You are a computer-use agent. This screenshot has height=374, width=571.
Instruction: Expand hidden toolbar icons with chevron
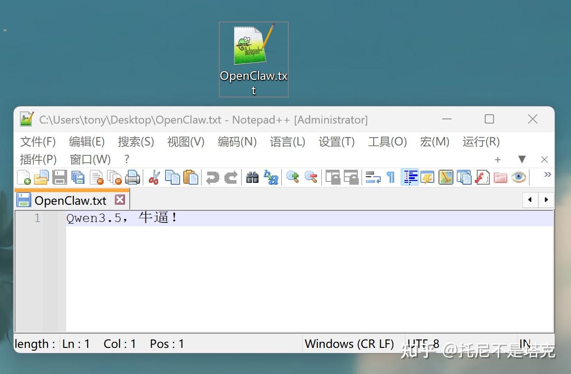pyautogui.click(x=547, y=174)
